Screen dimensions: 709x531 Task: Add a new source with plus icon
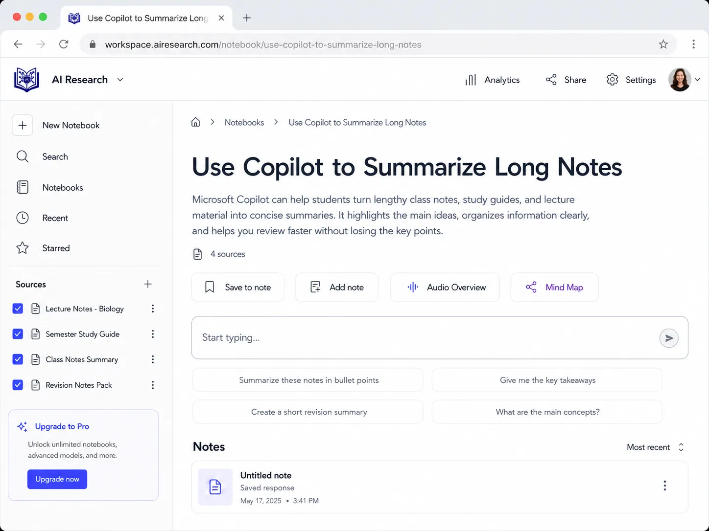148,284
